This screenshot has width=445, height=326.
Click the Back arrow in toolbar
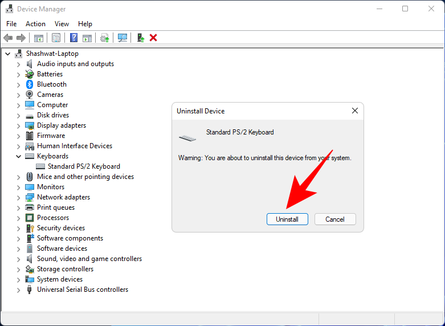tap(8, 38)
